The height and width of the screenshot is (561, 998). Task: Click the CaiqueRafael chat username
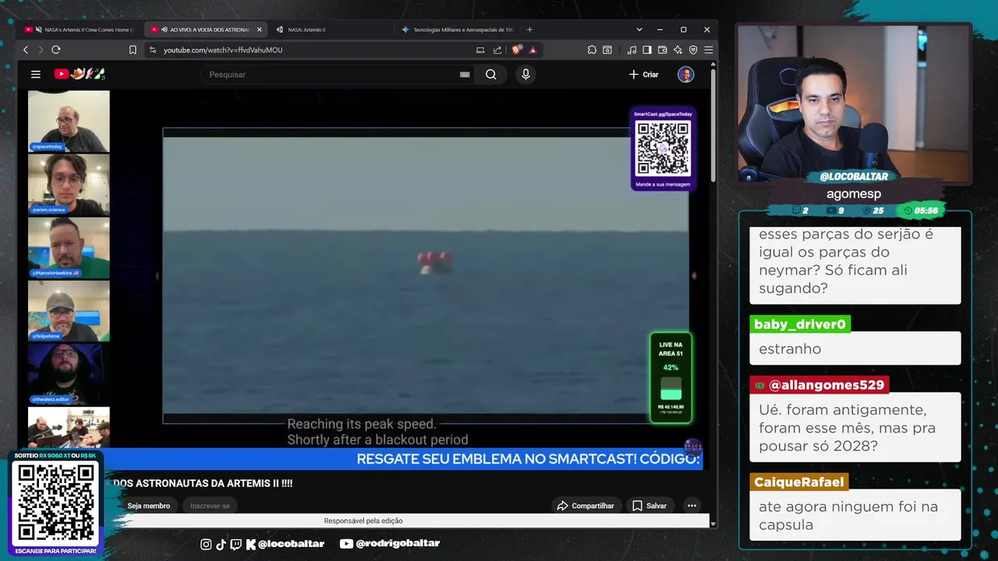(x=799, y=482)
